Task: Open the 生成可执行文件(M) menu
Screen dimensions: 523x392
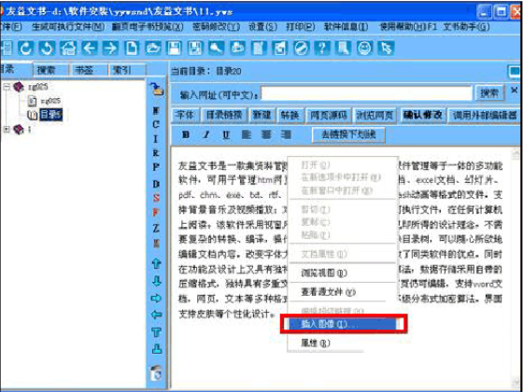Action: tap(68, 27)
